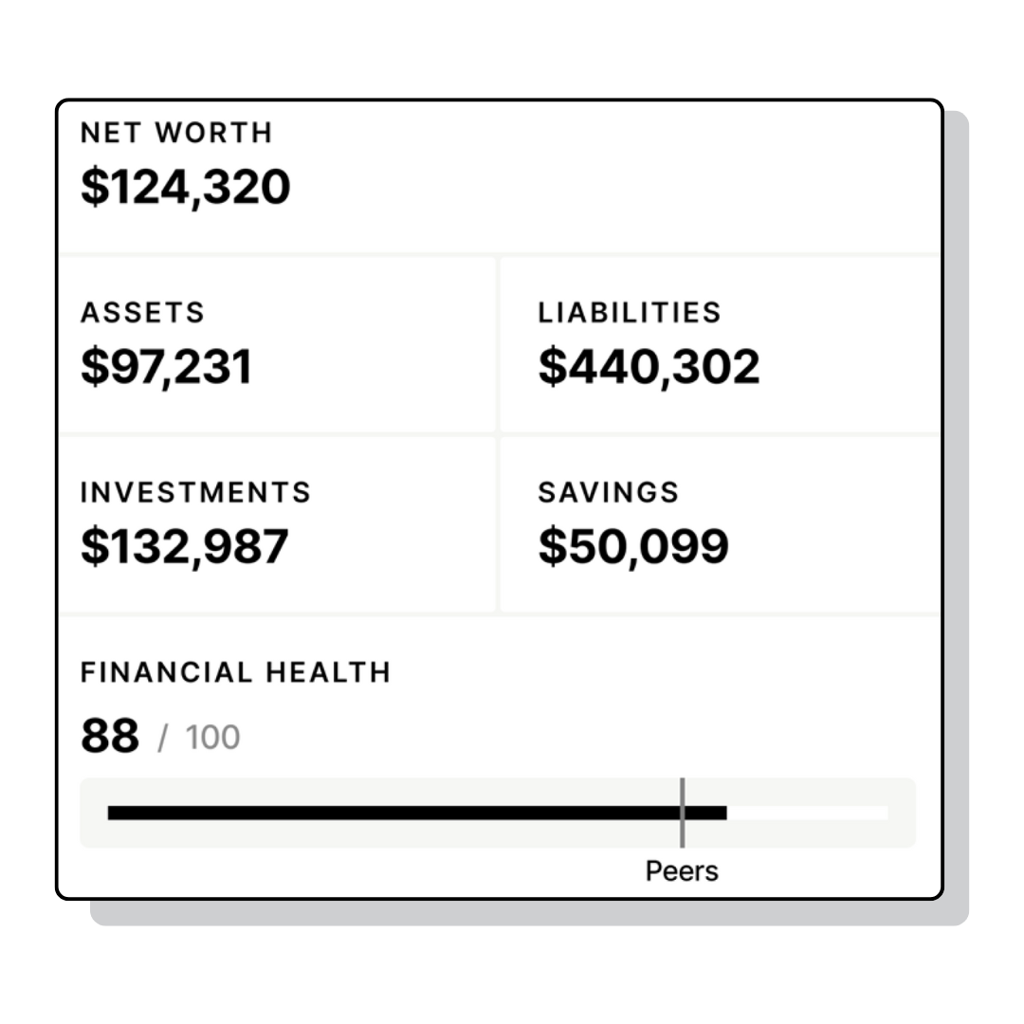Click the black filled health progress bar
Image resolution: width=1024 pixels, height=1024 pixels.
379,813
